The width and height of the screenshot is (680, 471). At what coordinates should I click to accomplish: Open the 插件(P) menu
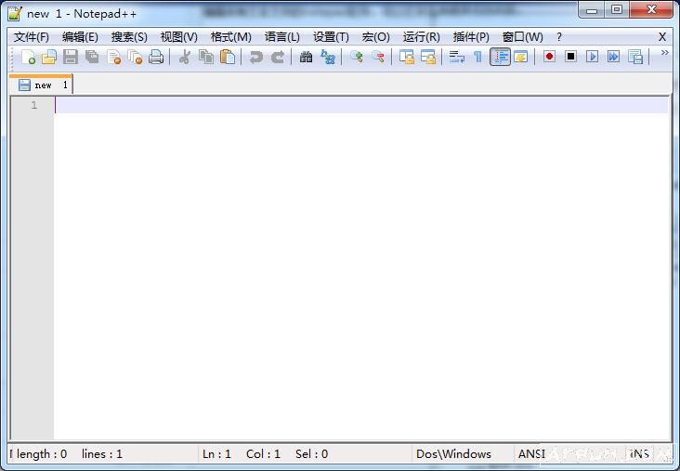coord(471,37)
